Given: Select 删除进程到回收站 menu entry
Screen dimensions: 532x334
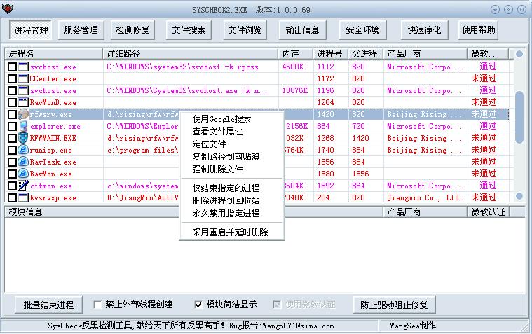Looking at the screenshot, I should 232,201.
